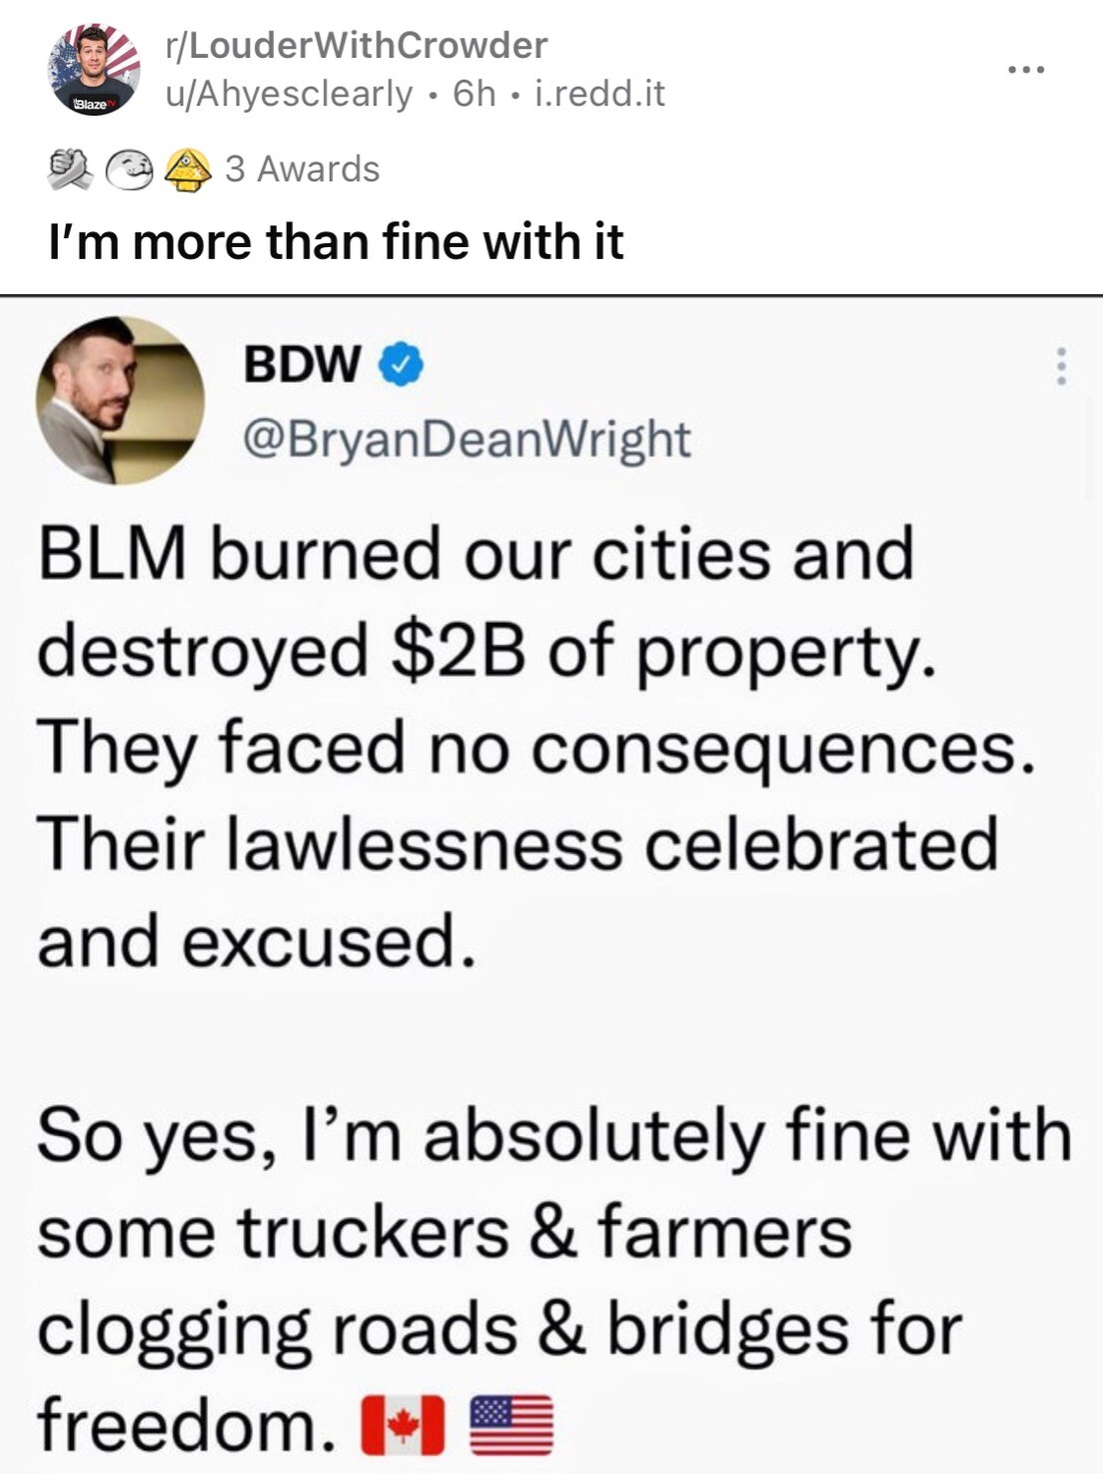Tap the American flag emoji
1103x1474 pixels.
tap(509, 1425)
